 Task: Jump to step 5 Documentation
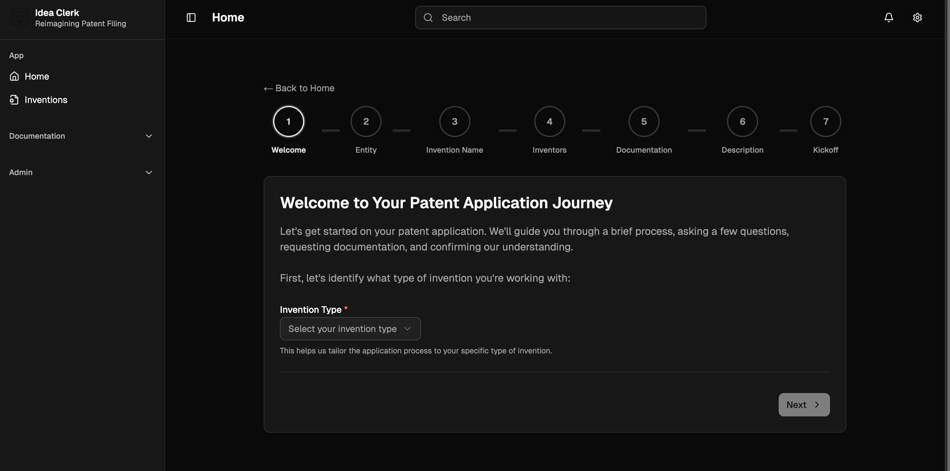tap(644, 121)
